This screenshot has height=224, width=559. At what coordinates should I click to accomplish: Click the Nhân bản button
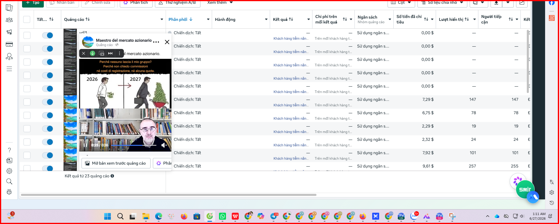pos(62,3)
